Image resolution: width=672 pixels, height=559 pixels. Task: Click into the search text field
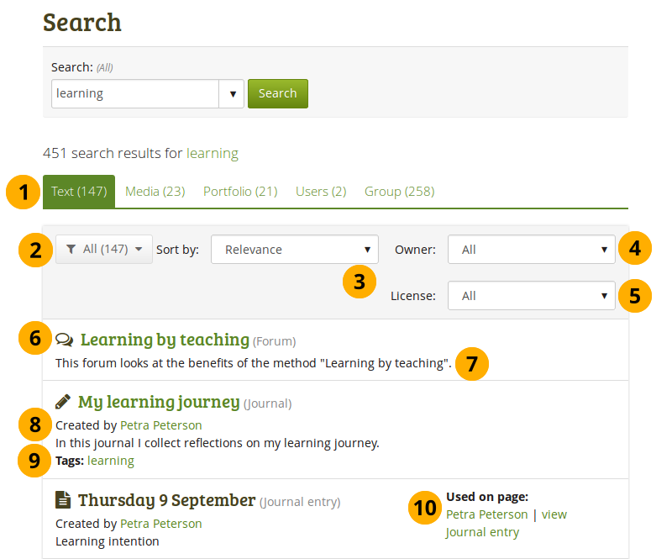click(134, 94)
